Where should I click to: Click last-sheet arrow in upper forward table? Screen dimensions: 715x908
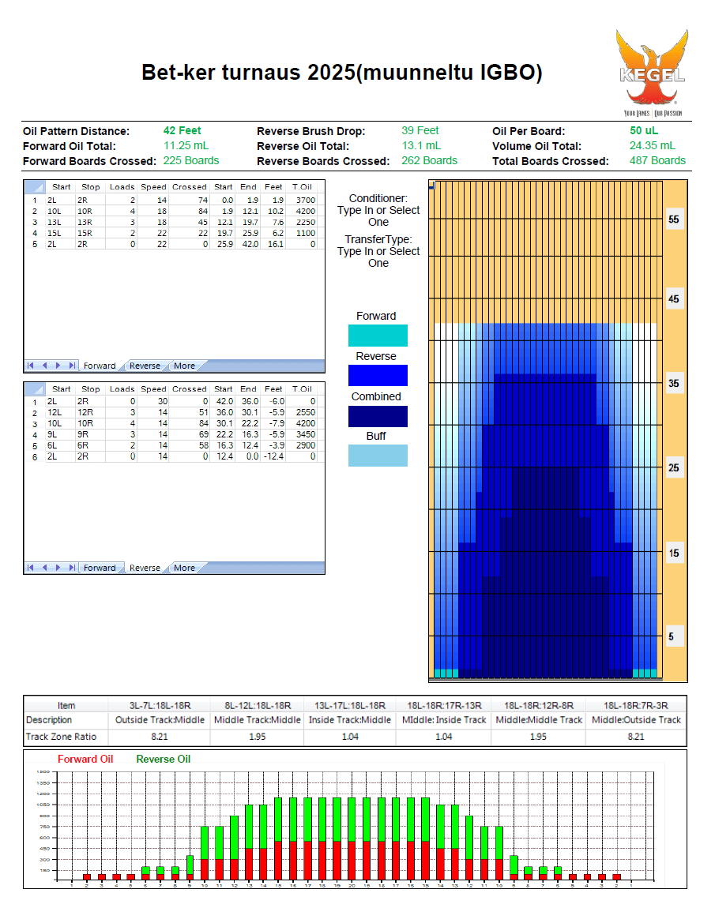72,366
